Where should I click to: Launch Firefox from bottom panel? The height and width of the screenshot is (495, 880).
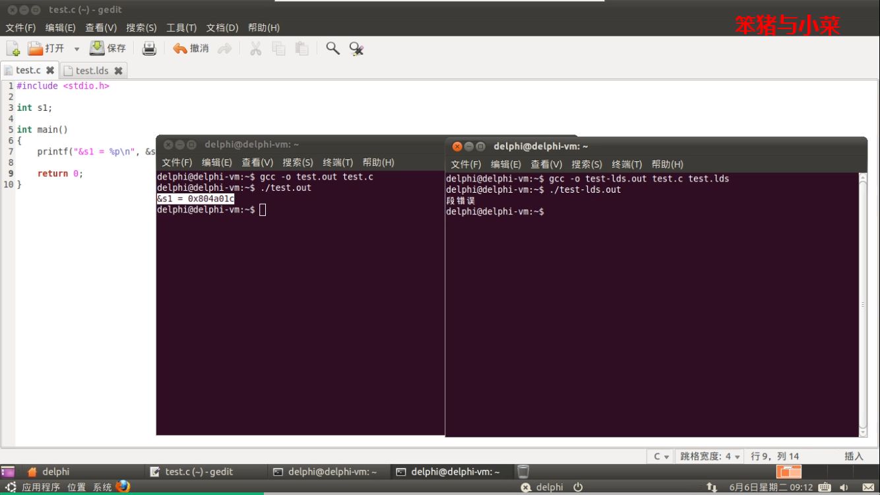pyautogui.click(x=123, y=486)
